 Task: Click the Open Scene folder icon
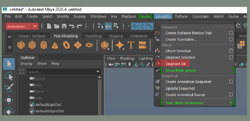[56, 26]
